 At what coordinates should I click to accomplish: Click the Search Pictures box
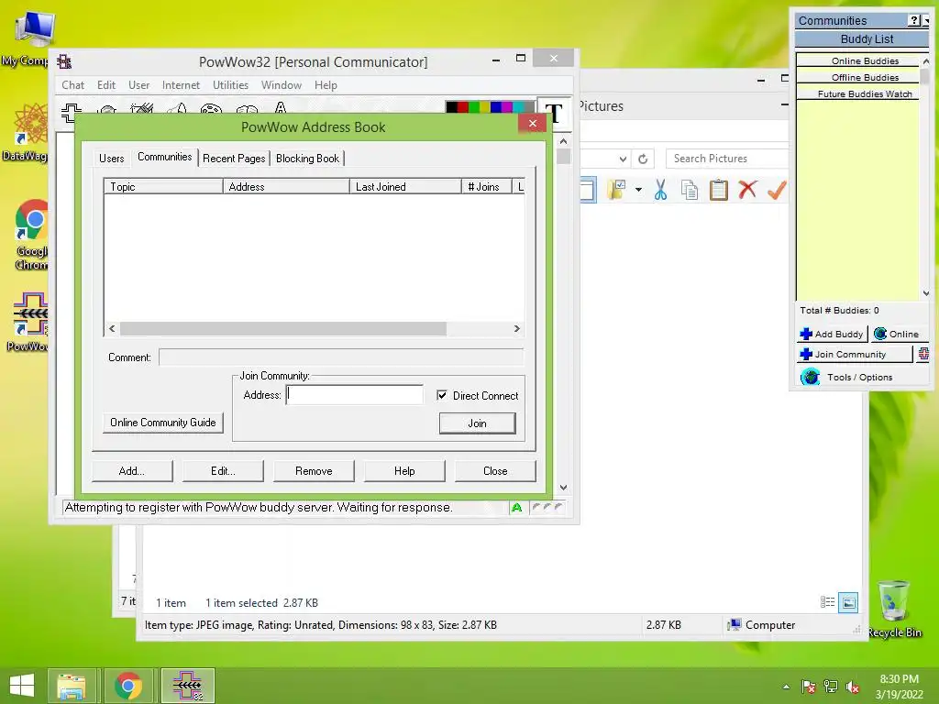click(727, 159)
